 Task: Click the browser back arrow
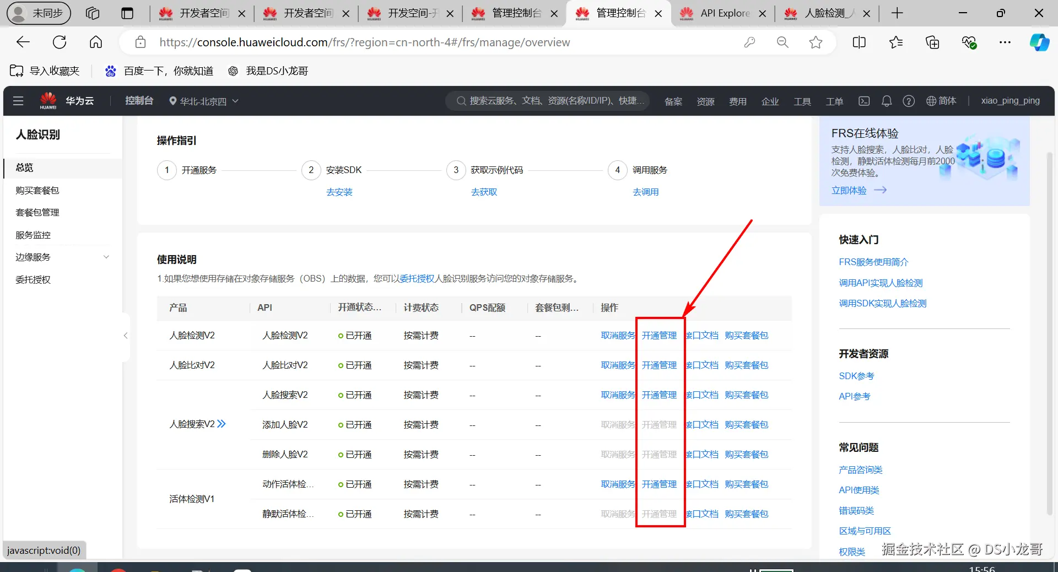pyautogui.click(x=23, y=42)
